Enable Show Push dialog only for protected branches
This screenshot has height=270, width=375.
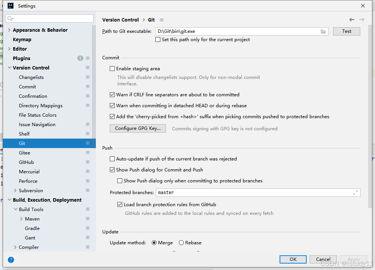[120, 181]
